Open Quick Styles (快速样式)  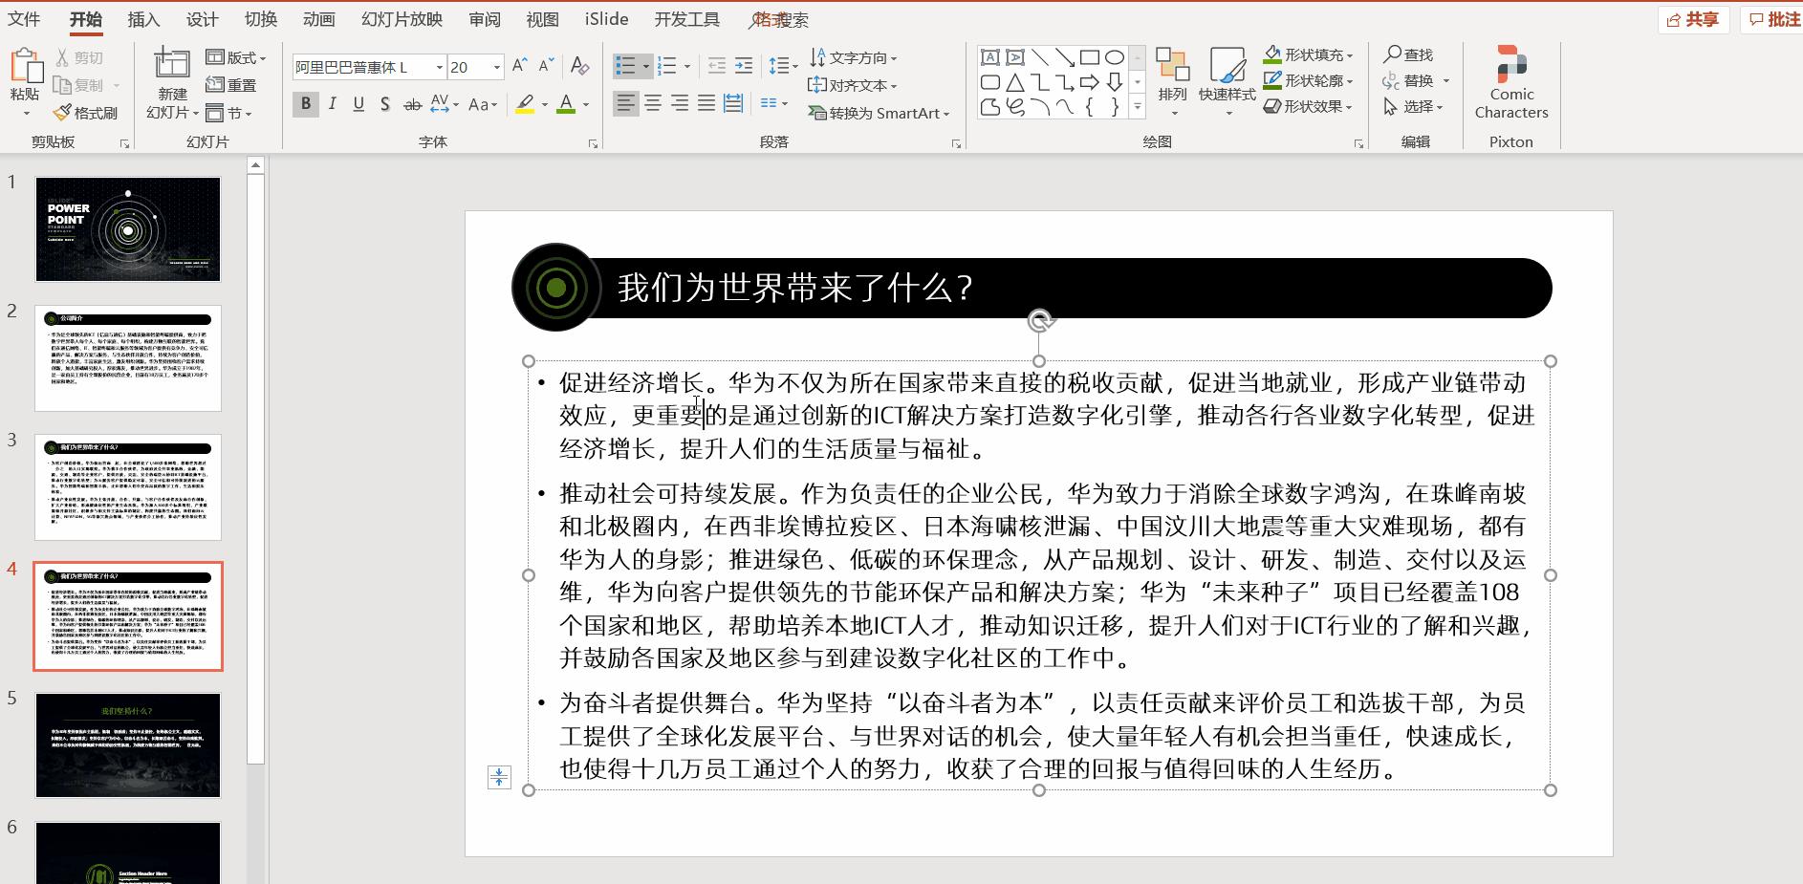1227,81
